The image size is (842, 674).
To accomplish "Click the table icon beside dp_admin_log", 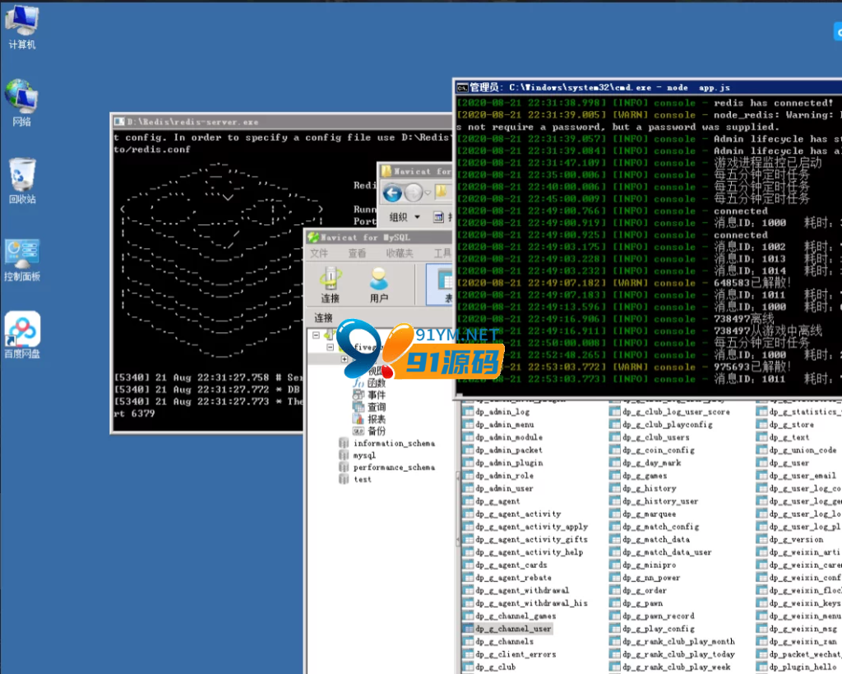I will 468,412.
